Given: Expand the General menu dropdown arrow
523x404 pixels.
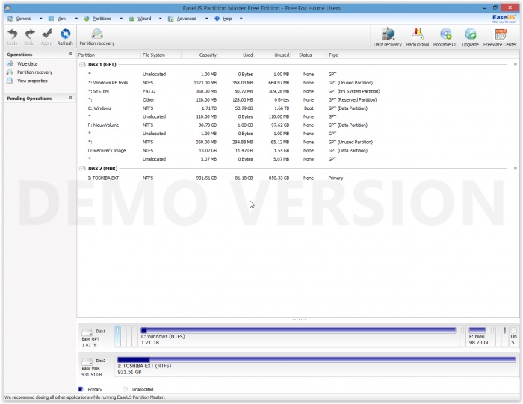Looking at the screenshot, I should (x=40, y=19).
